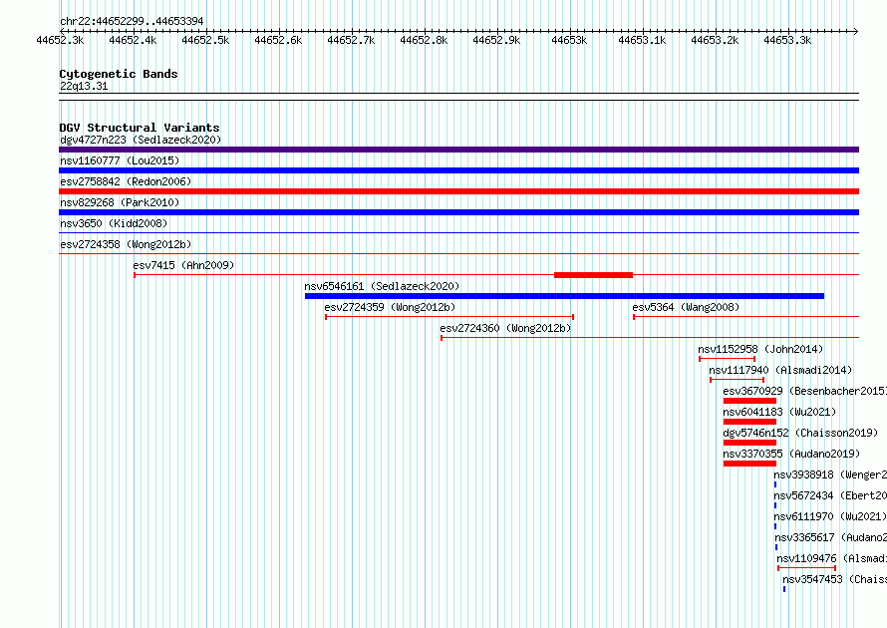Viewport: 887px width, 628px height.
Task: Open the nsv3365617 (Audano) label
Action: [830, 537]
